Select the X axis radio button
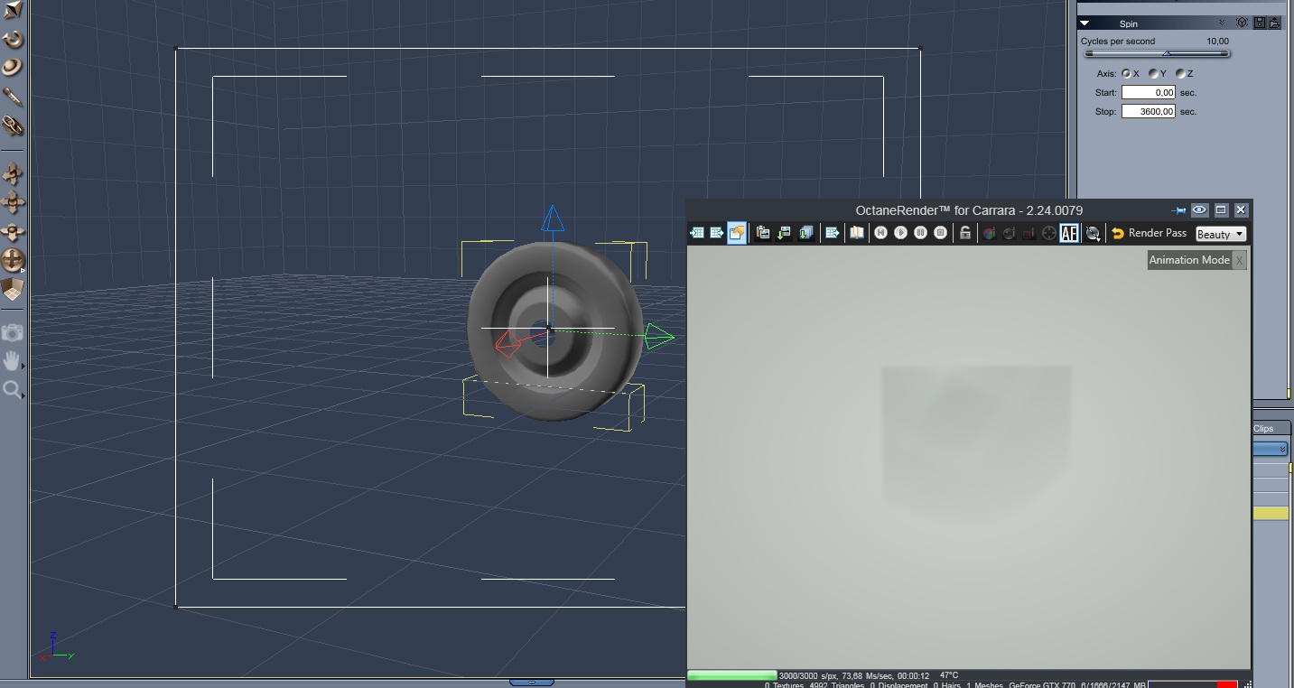The image size is (1294, 688). (1126, 74)
